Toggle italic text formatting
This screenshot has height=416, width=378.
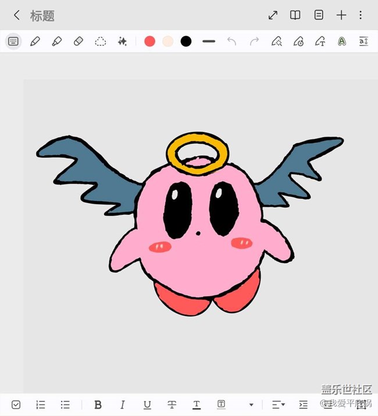point(122,404)
